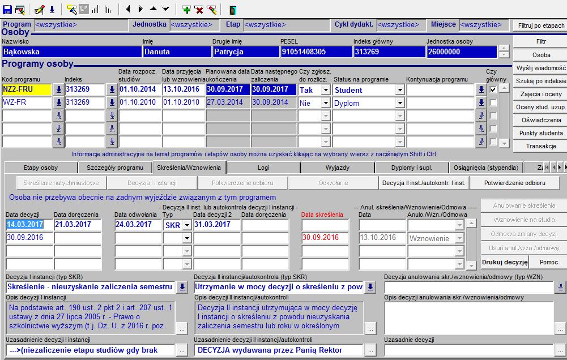Move to next record with down arrow
Screen dimensions: 567x360
[x=165, y=8]
